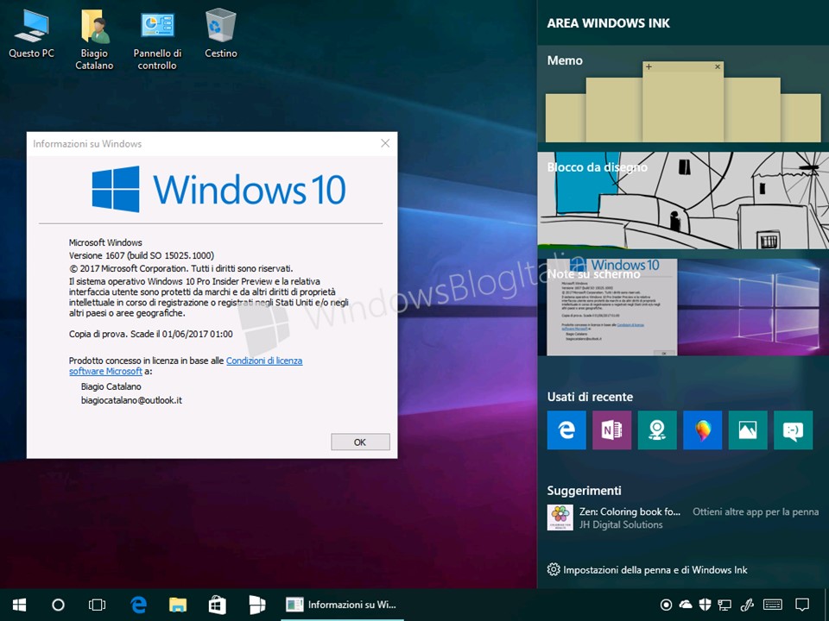This screenshot has width=829, height=621.
Task: Add a new sticky note with plus
Action: click(x=649, y=67)
